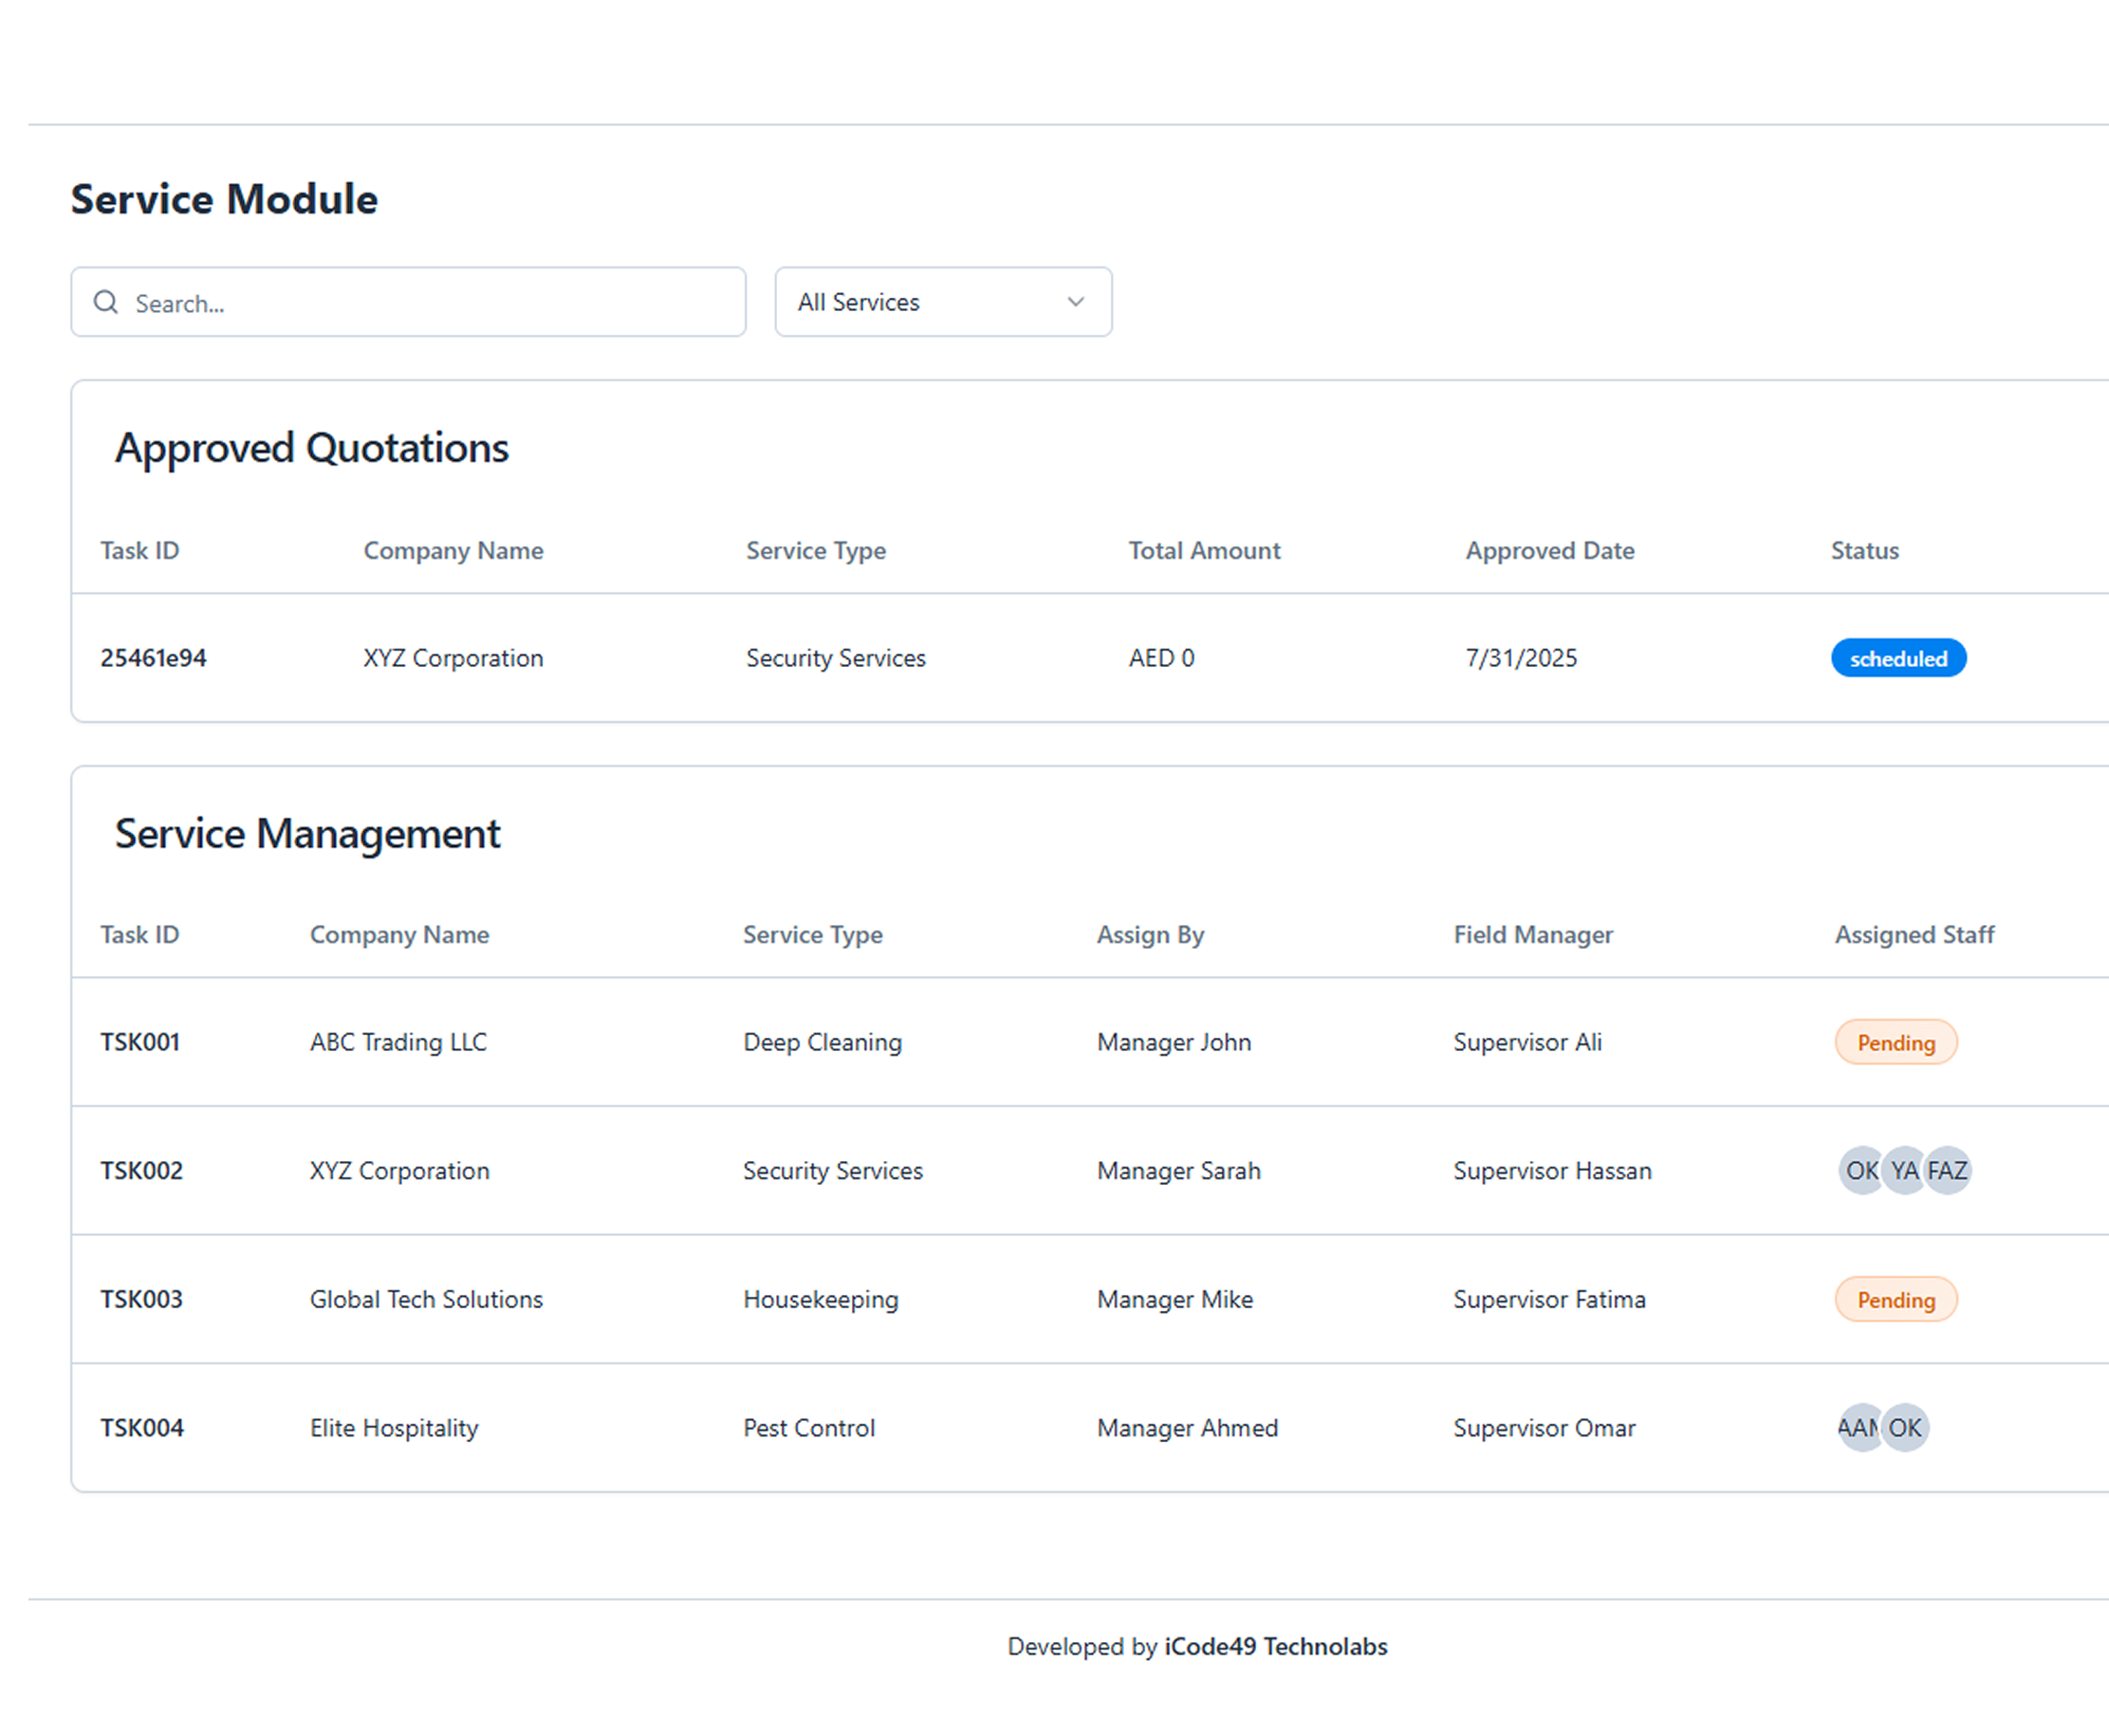
Task: Click the Total Amount column header
Action: pyautogui.click(x=1204, y=550)
